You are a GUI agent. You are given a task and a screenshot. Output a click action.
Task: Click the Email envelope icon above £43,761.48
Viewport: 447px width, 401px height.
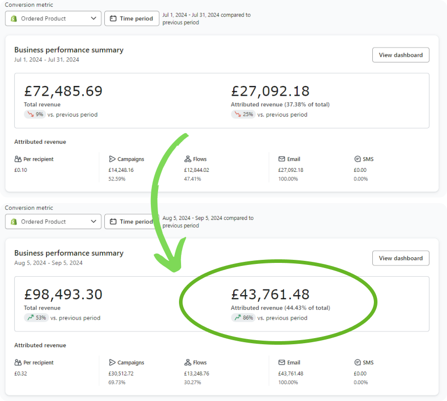(x=282, y=363)
